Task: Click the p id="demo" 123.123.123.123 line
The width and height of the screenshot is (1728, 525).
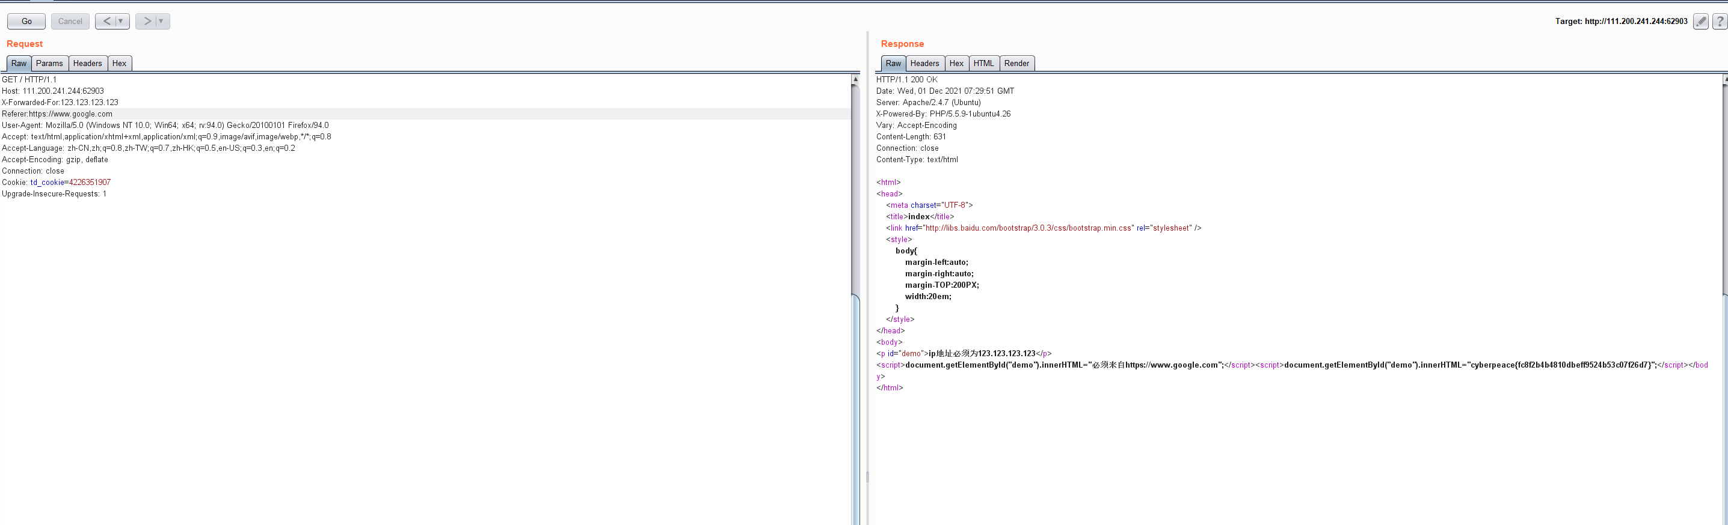Action: 964,354
